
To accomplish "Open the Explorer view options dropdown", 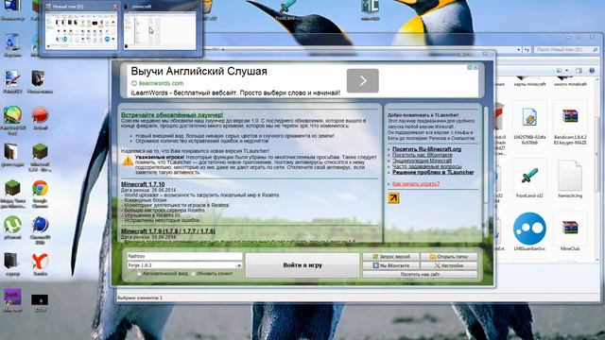I will coord(567,71).
